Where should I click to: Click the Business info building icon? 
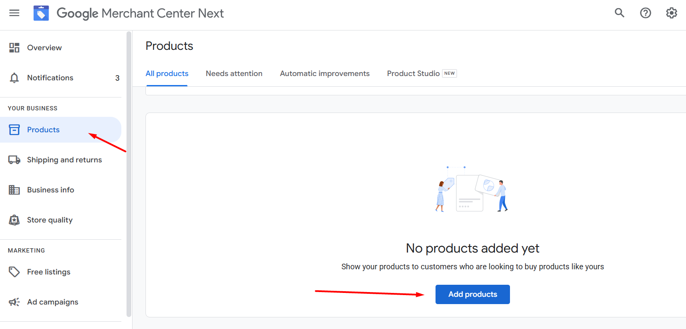pyautogui.click(x=14, y=190)
